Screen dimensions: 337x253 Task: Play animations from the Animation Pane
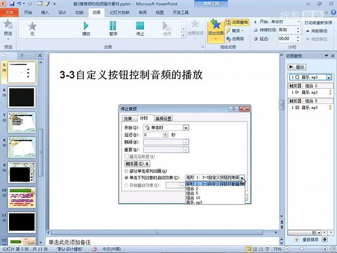[x=297, y=67]
